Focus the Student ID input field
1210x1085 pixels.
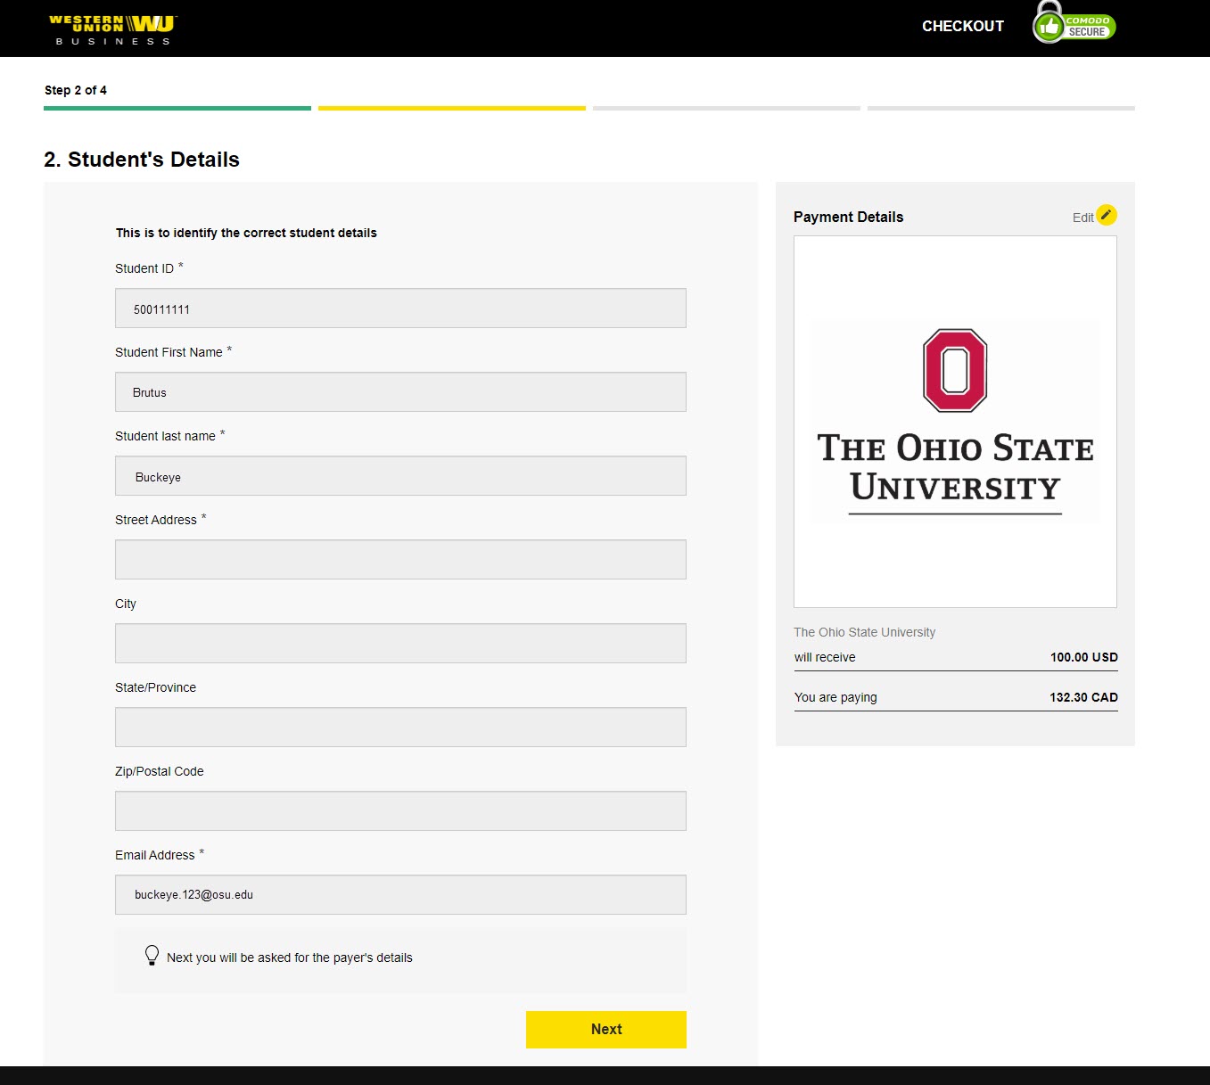(x=400, y=308)
